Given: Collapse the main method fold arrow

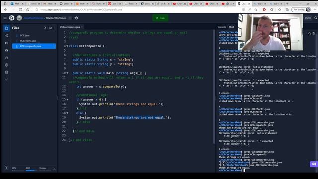Looking at the screenshot, I should [67, 73].
